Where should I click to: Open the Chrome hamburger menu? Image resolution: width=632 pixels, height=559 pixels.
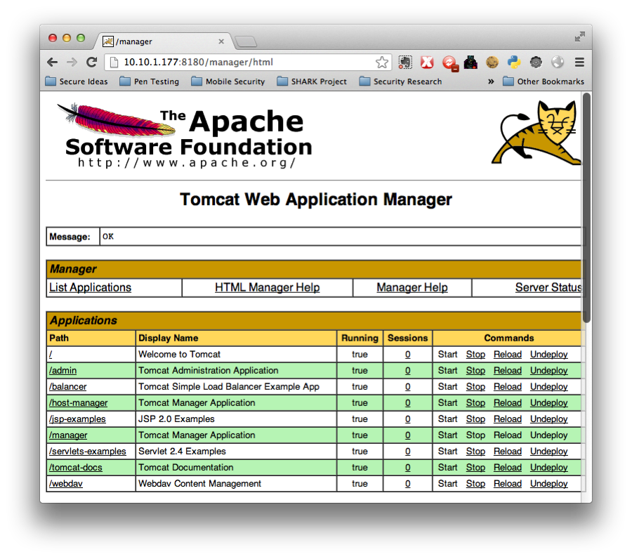pyautogui.click(x=579, y=63)
